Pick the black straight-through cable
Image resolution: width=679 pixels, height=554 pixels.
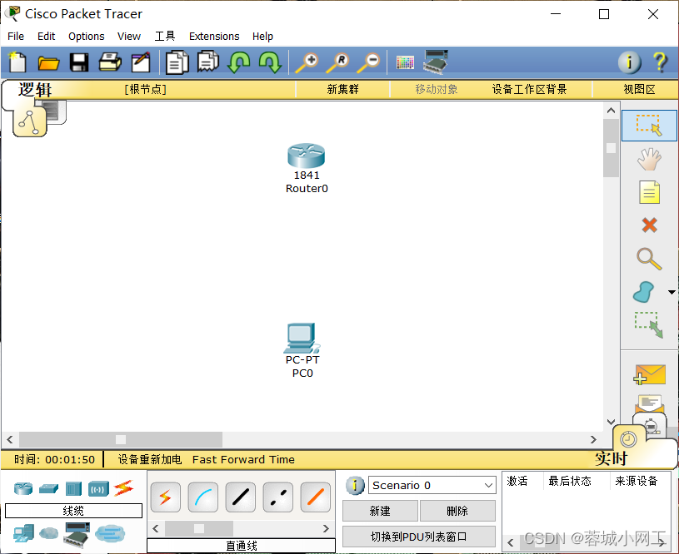[x=240, y=497]
